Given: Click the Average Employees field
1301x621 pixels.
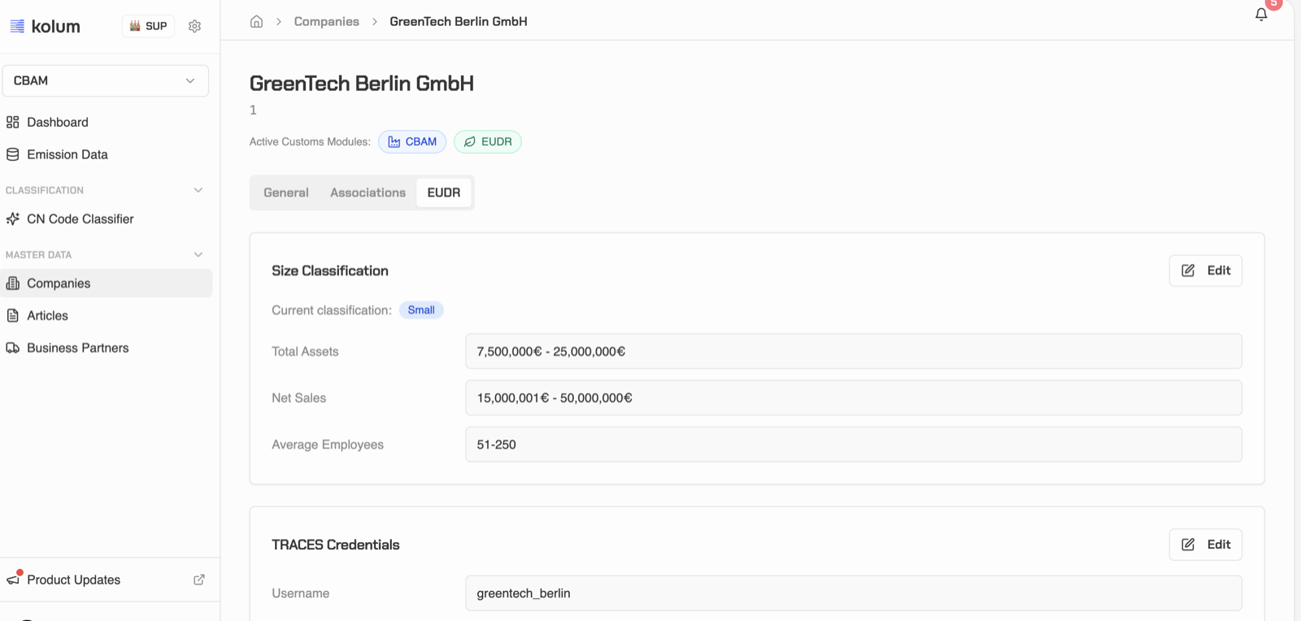Looking at the screenshot, I should (x=854, y=445).
